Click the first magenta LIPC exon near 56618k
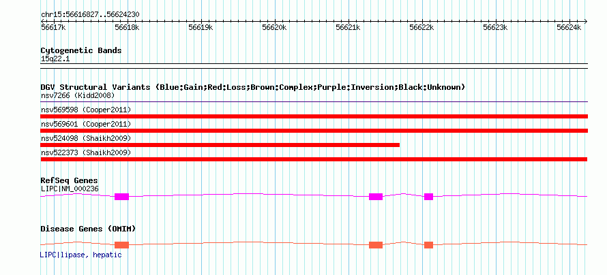This screenshot has width=607, height=275. tap(121, 197)
